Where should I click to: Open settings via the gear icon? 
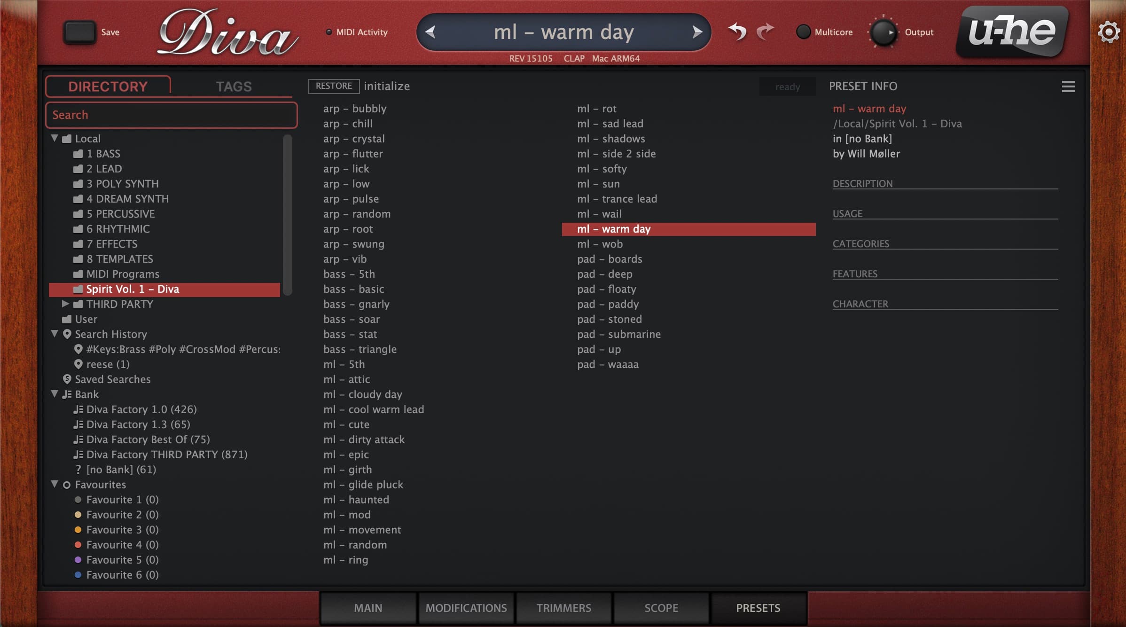1108,32
